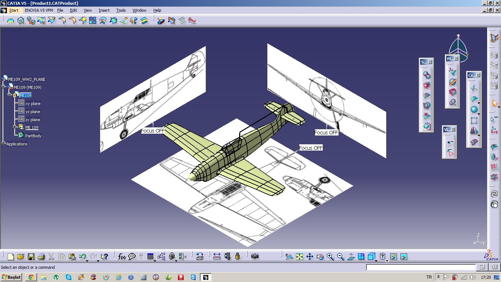Close the Cr... floating toolbar
The height and width of the screenshot is (282, 501).
coord(478,75)
